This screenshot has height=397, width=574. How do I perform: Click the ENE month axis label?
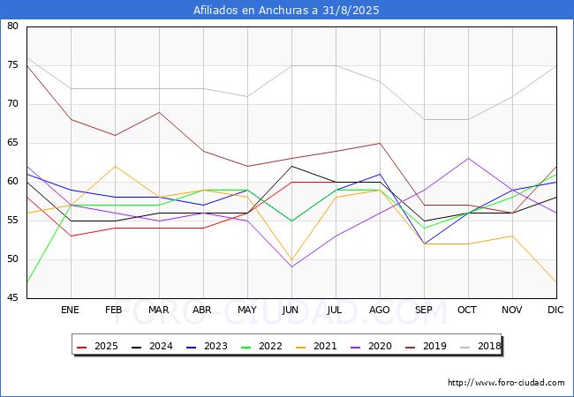click(x=70, y=310)
